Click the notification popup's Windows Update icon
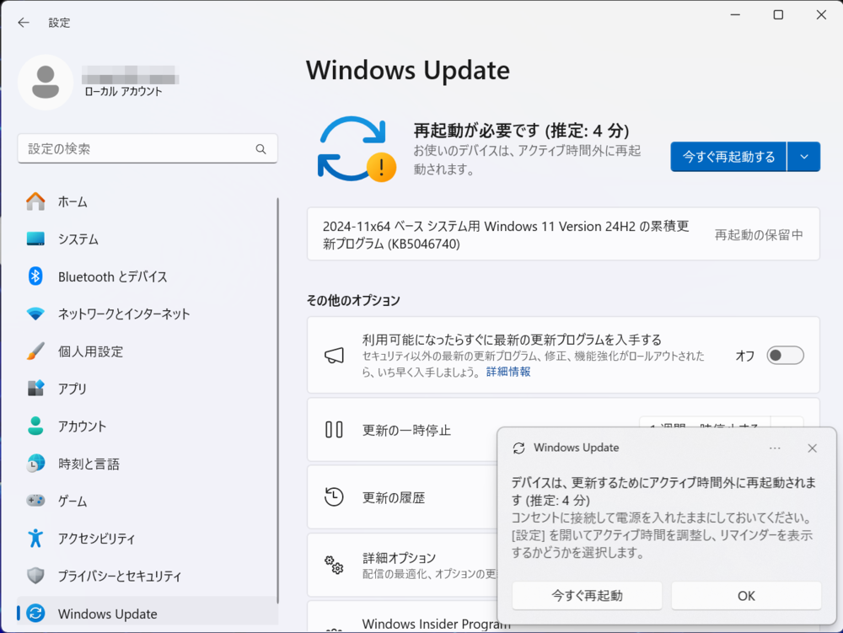The width and height of the screenshot is (843, 633). (518, 448)
